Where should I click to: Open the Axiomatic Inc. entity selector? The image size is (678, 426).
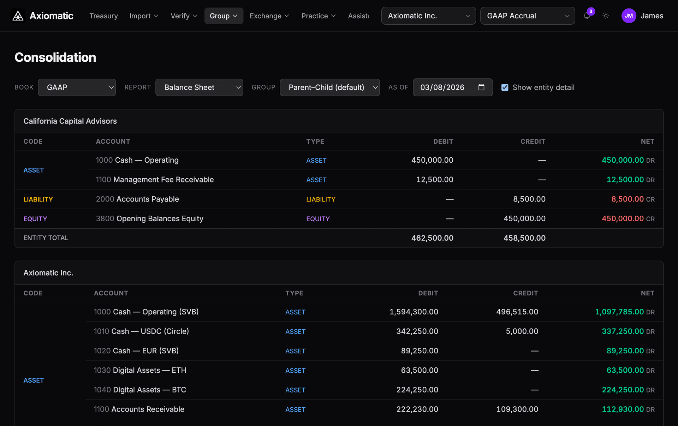(x=428, y=16)
